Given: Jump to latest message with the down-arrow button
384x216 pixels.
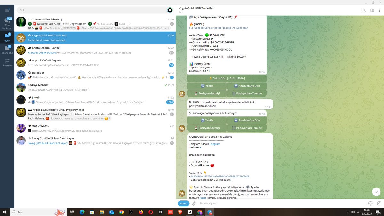Looking at the screenshot, I should click(376, 191).
